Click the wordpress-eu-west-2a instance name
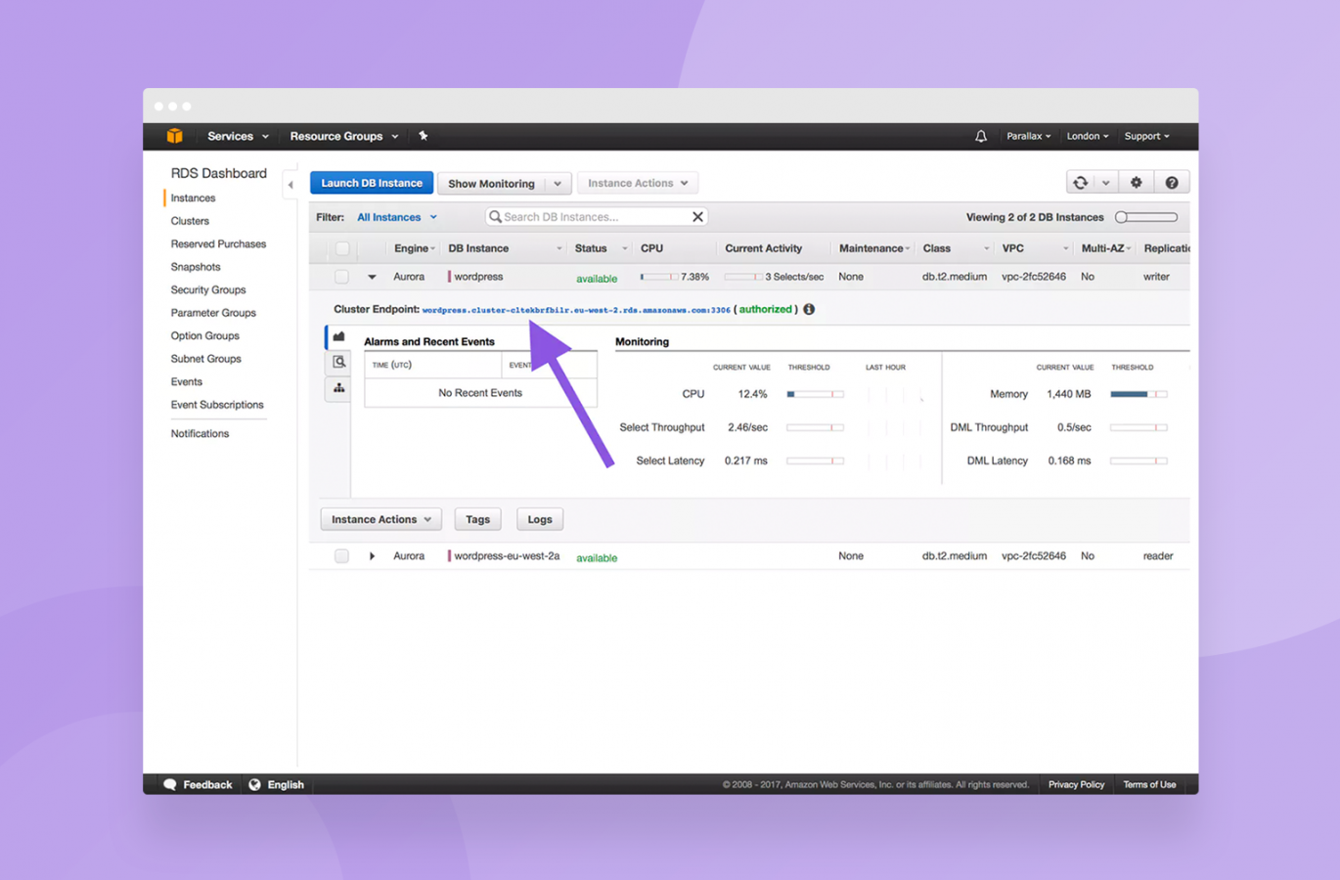Viewport: 1340px width, 880px height. (x=507, y=555)
